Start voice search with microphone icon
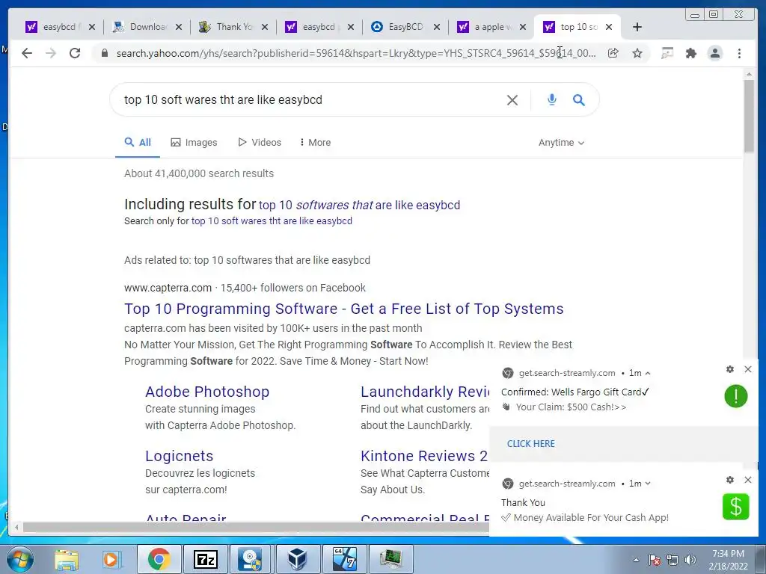 point(551,99)
